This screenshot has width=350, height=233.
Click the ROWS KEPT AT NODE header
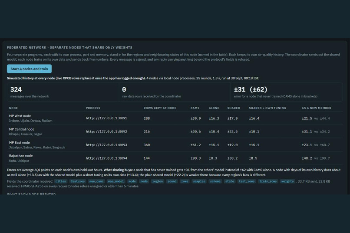pyautogui.click(x=160, y=108)
